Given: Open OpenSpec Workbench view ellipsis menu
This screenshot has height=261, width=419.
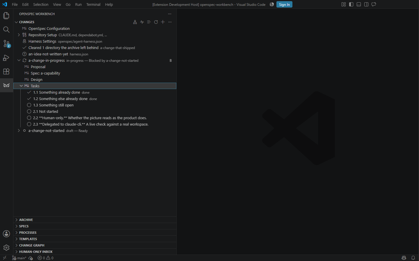Looking at the screenshot, I should click(x=170, y=14).
